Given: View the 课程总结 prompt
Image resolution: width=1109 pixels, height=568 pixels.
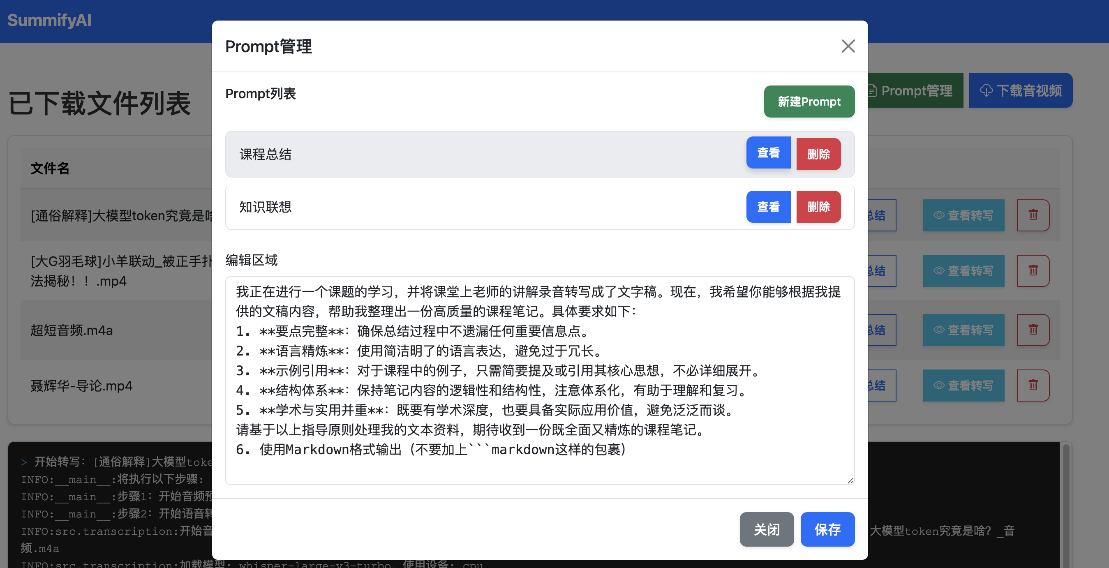Looking at the screenshot, I should (x=768, y=153).
